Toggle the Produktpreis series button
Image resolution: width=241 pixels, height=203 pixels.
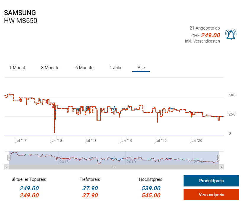pyautogui.click(x=211, y=181)
